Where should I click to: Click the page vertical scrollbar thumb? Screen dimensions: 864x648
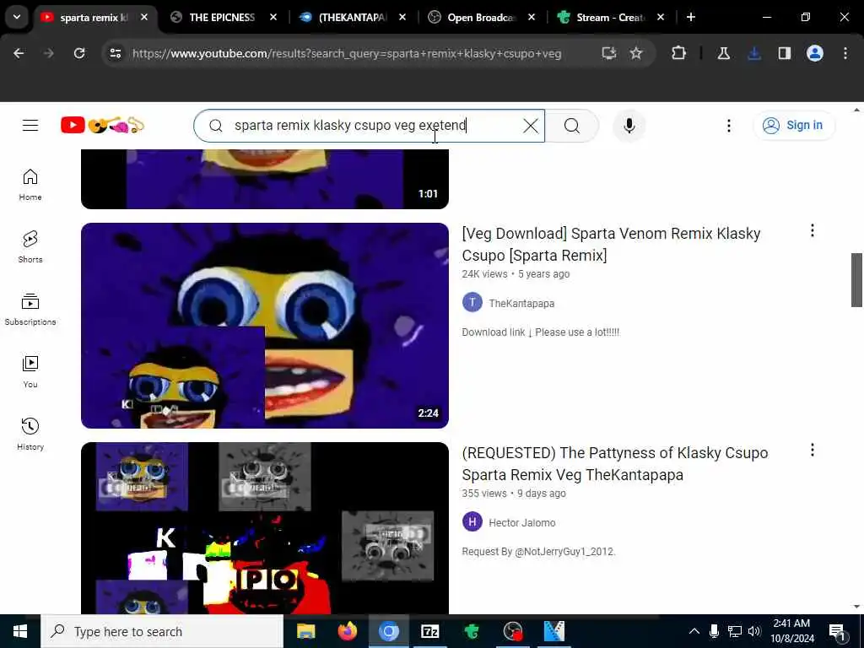[856, 280]
